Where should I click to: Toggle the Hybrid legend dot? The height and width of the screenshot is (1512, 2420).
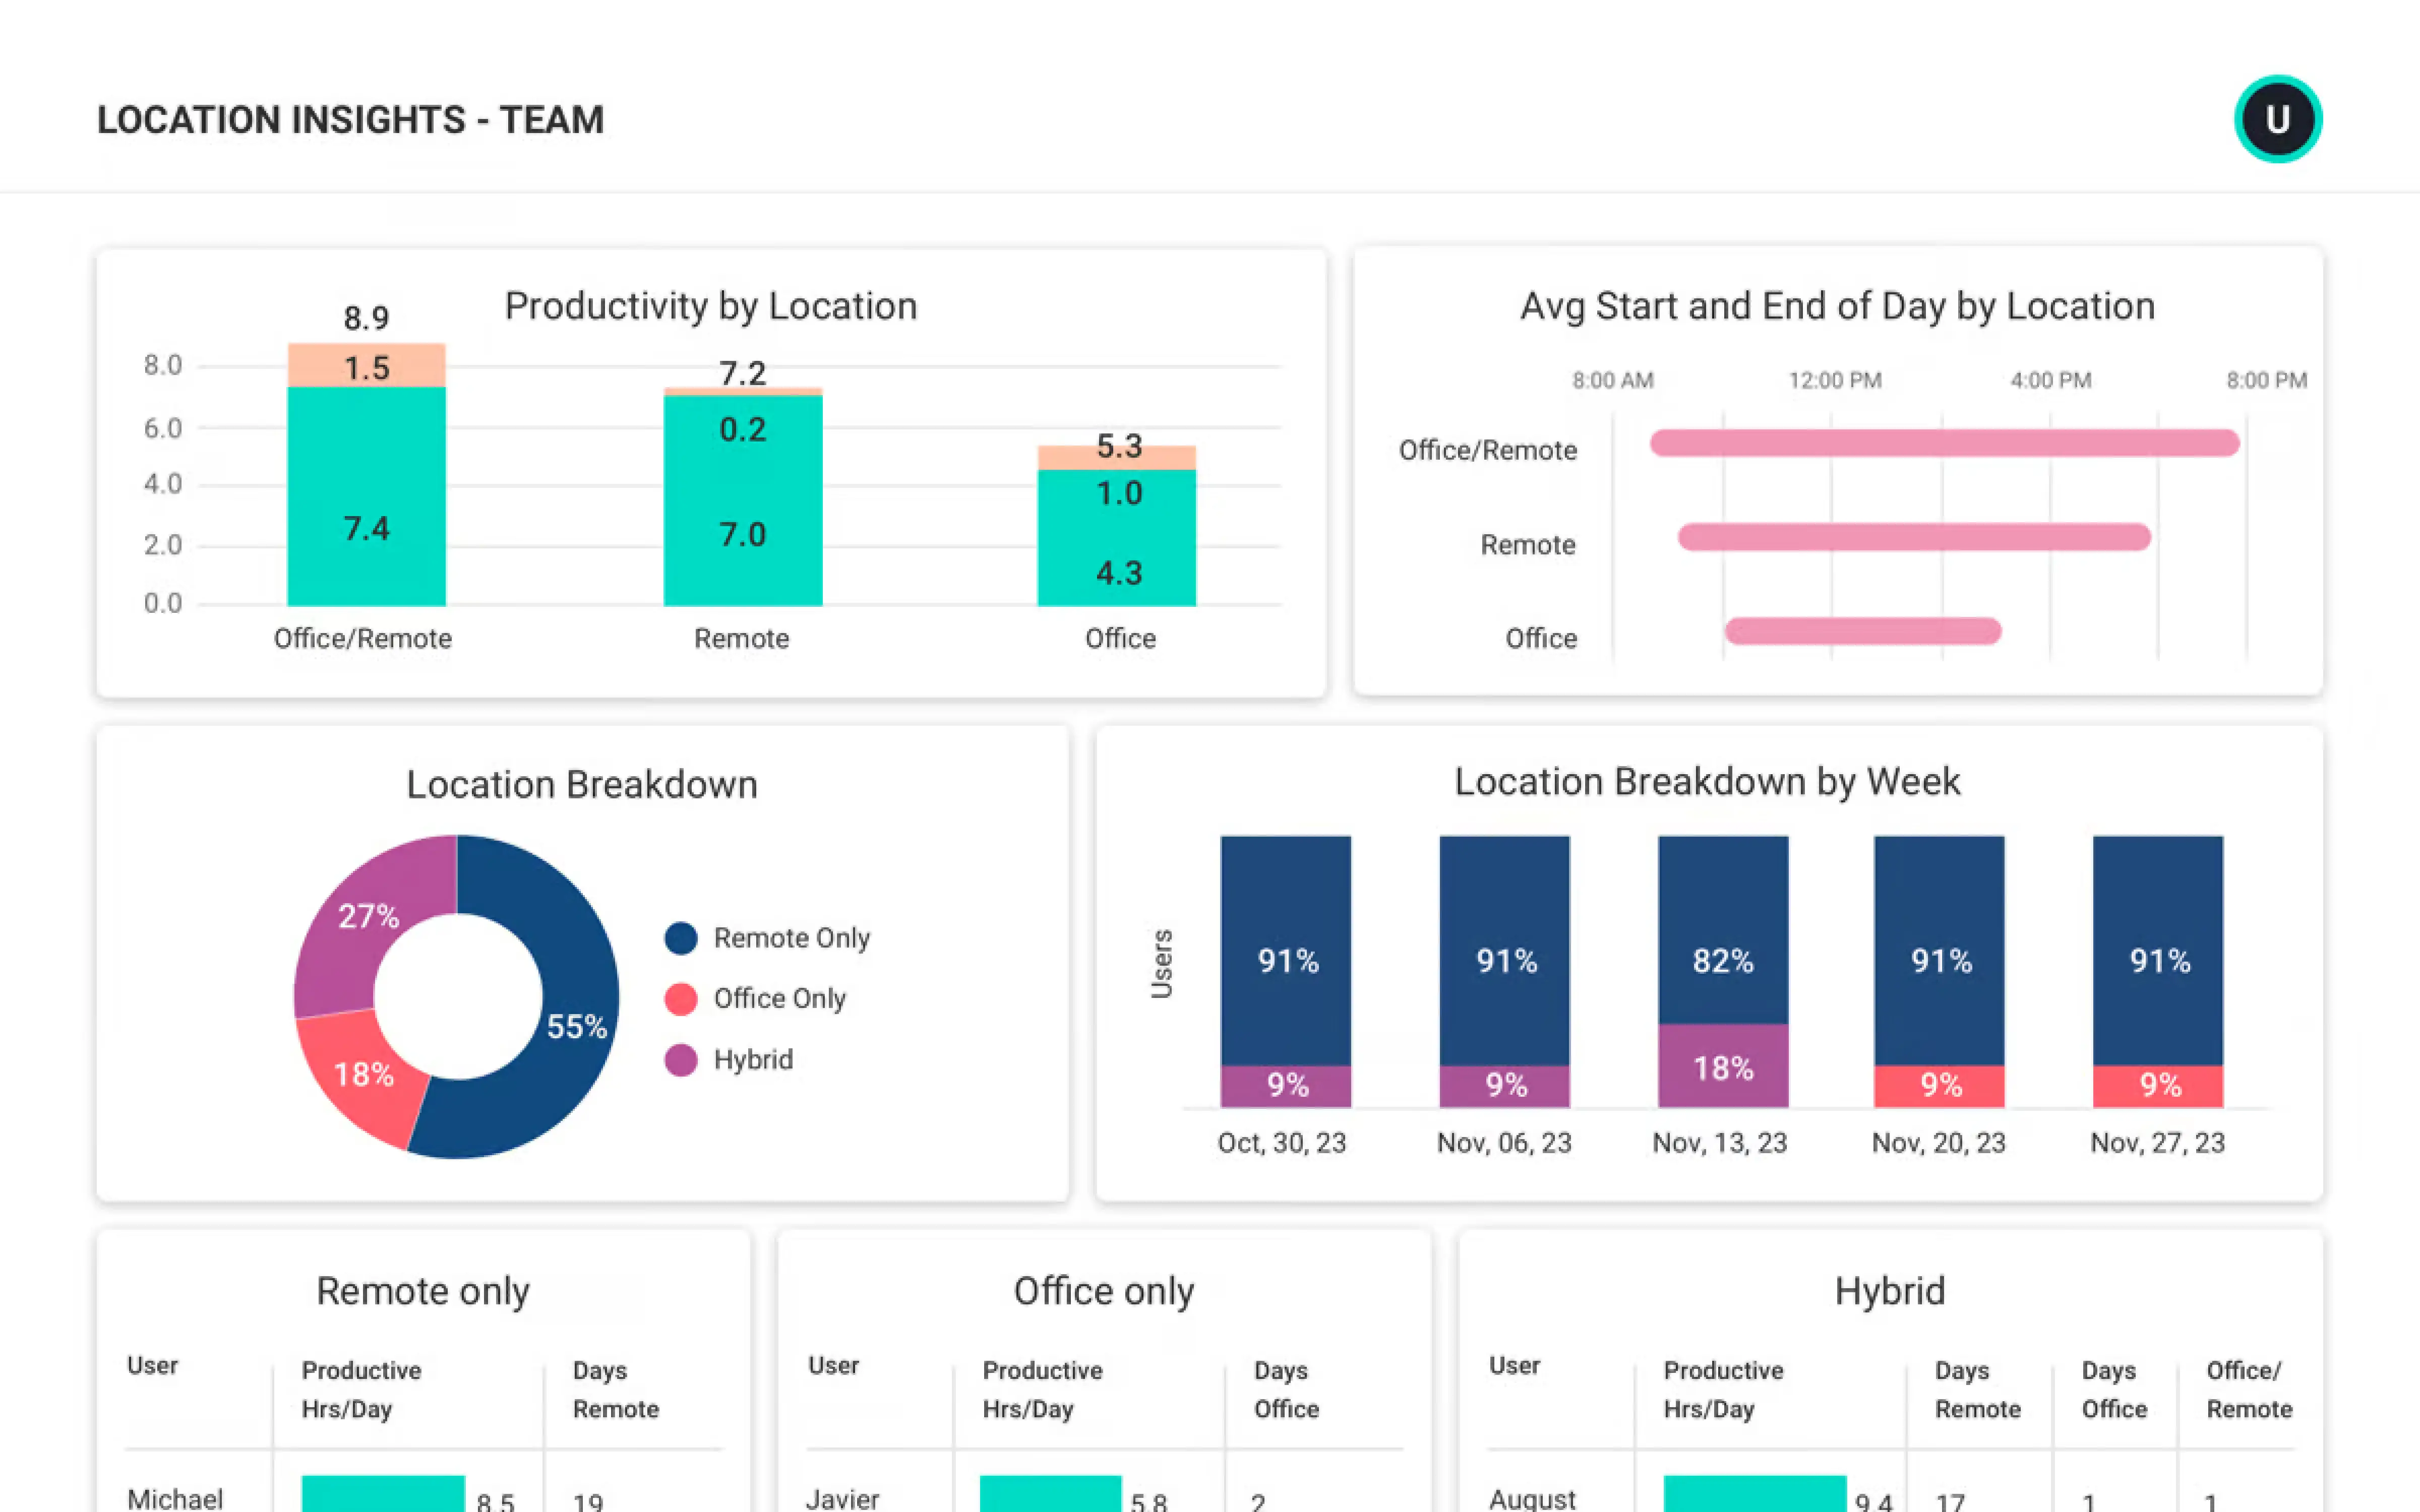click(681, 1060)
